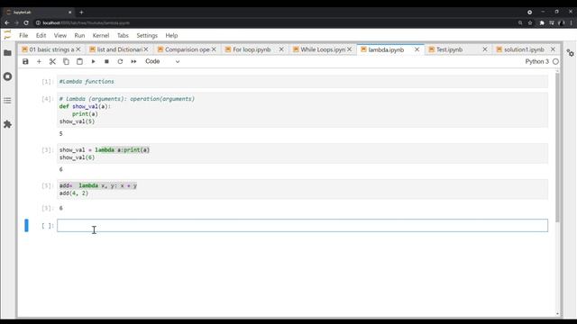Close the For loop.ipynb tab
This screenshot has width=577, height=324.
coord(281,49)
